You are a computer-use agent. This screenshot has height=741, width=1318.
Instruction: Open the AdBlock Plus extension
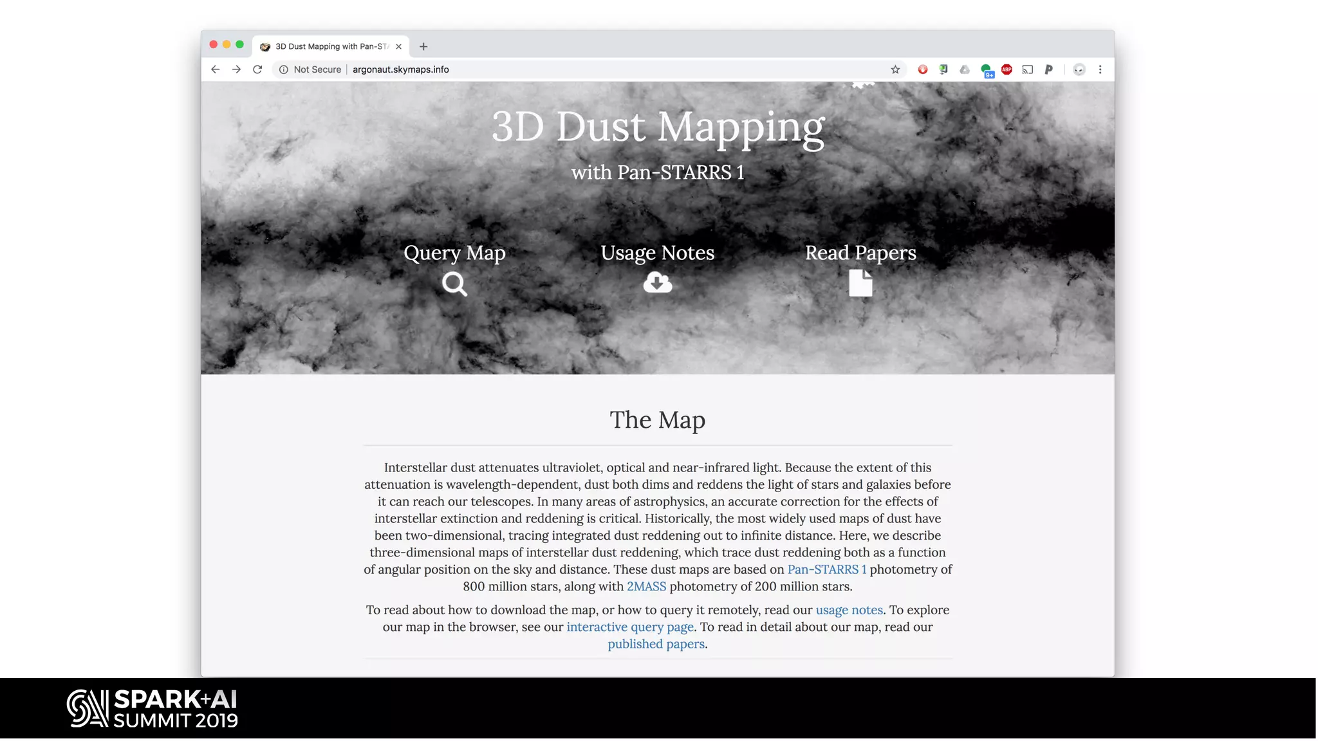tap(1007, 69)
